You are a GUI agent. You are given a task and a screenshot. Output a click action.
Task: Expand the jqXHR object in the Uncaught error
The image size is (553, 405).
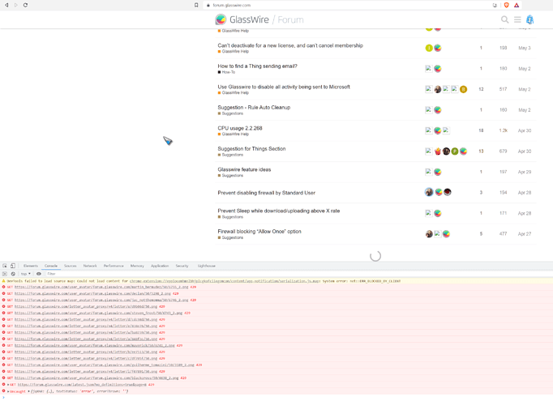(x=29, y=391)
